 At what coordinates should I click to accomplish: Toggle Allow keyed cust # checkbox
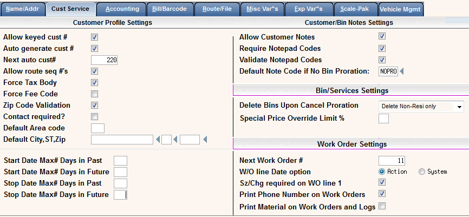[x=95, y=37]
